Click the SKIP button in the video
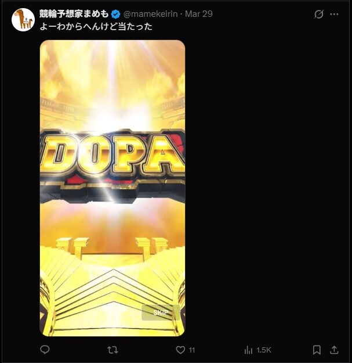This screenshot has width=352, height=363. click(161, 312)
